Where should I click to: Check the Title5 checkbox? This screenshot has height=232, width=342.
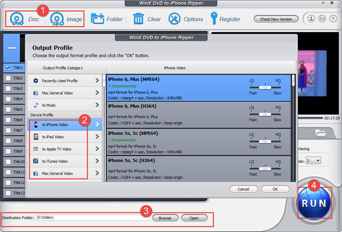8,109
